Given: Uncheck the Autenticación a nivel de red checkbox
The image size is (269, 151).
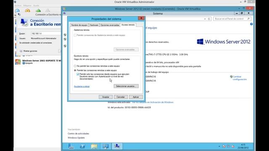Looking at the screenshot, I should [78, 74].
